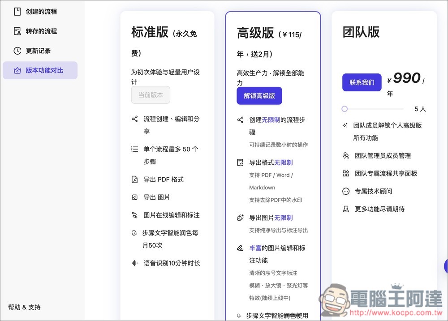Click the chat bubble icon beside 专属技术顾问
The image size is (448, 321).
click(x=345, y=191)
